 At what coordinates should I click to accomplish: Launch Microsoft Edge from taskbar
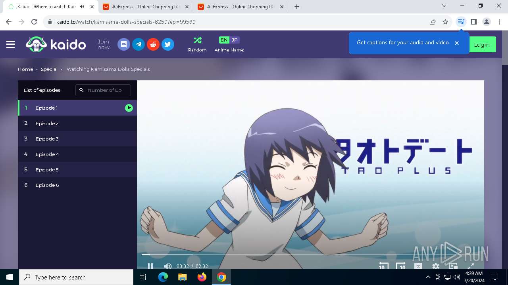tap(163, 277)
